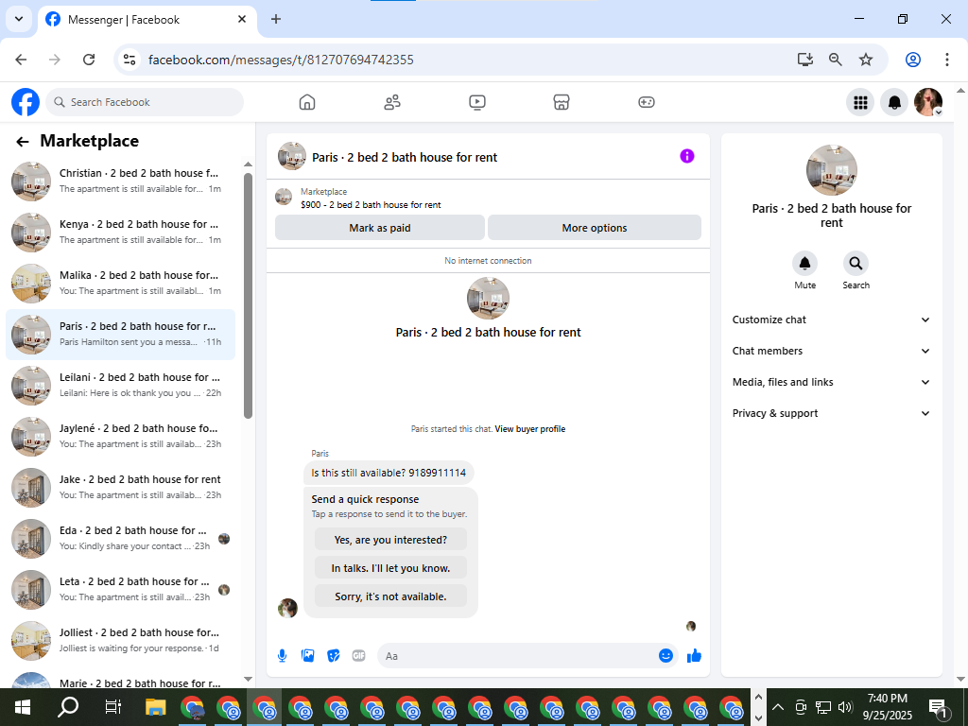
Task: Reload the page
Action: tap(89, 60)
